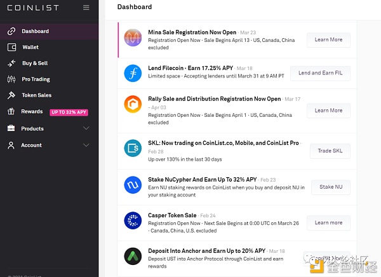Click the Casper token logo icon
The height and width of the screenshot is (277, 381).
[133, 220]
